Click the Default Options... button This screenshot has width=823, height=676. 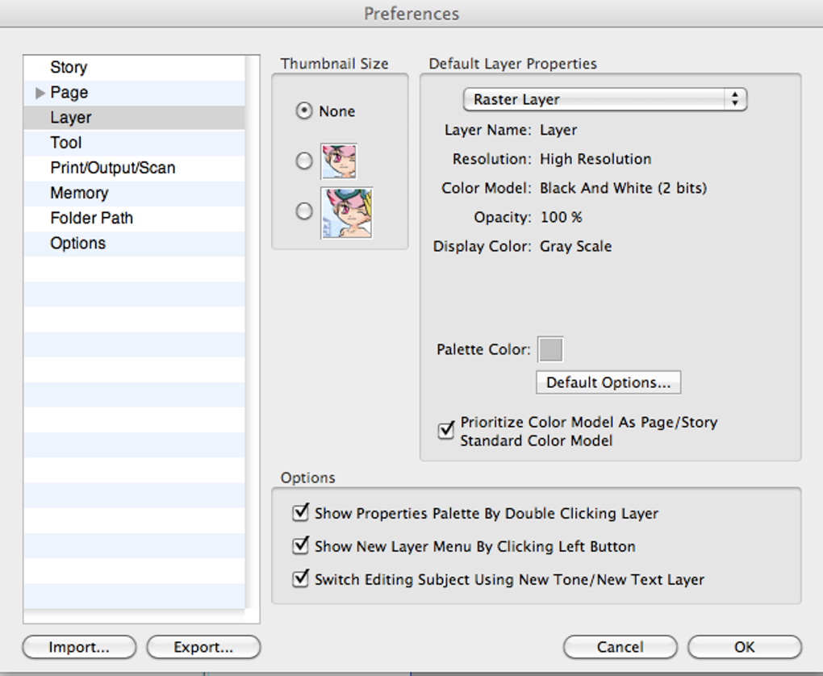[608, 382]
